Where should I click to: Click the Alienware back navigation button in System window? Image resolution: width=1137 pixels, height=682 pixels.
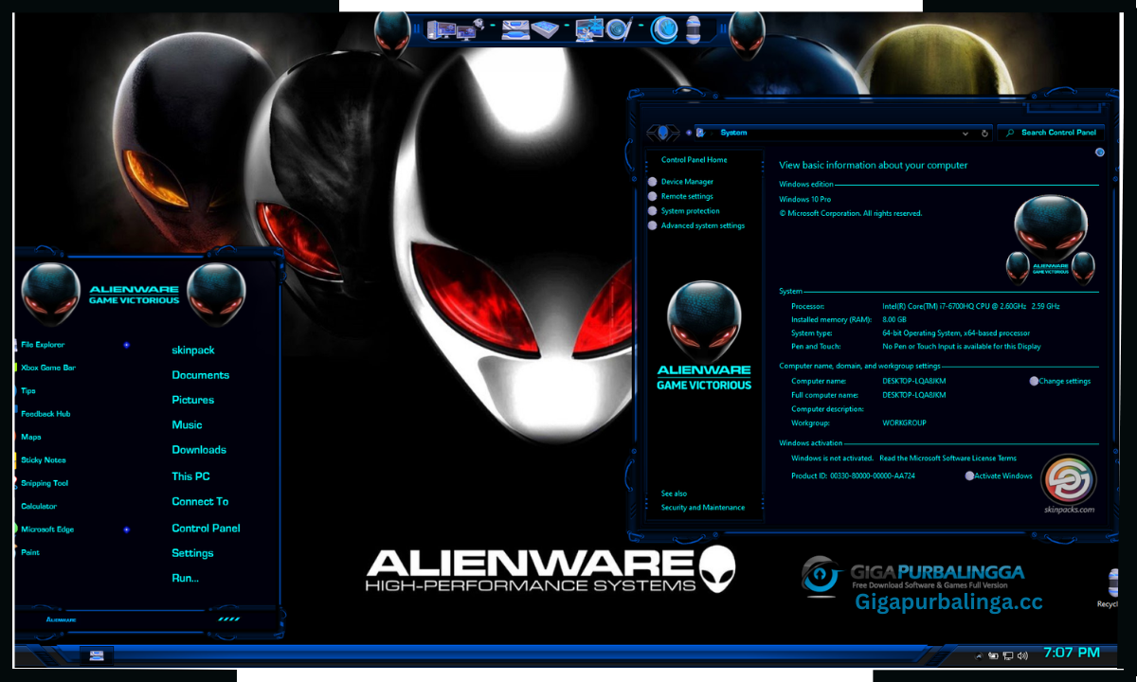coord(663,133)
